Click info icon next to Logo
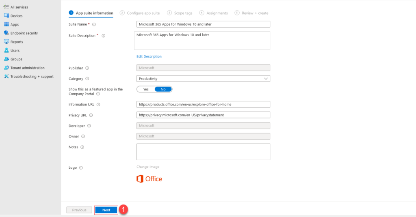This screenshot has height=217, width=416. (x=81, y=168)
